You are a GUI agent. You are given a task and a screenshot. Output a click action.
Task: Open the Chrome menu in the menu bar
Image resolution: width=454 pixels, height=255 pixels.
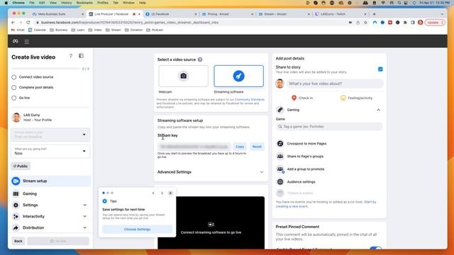[18, 3]
